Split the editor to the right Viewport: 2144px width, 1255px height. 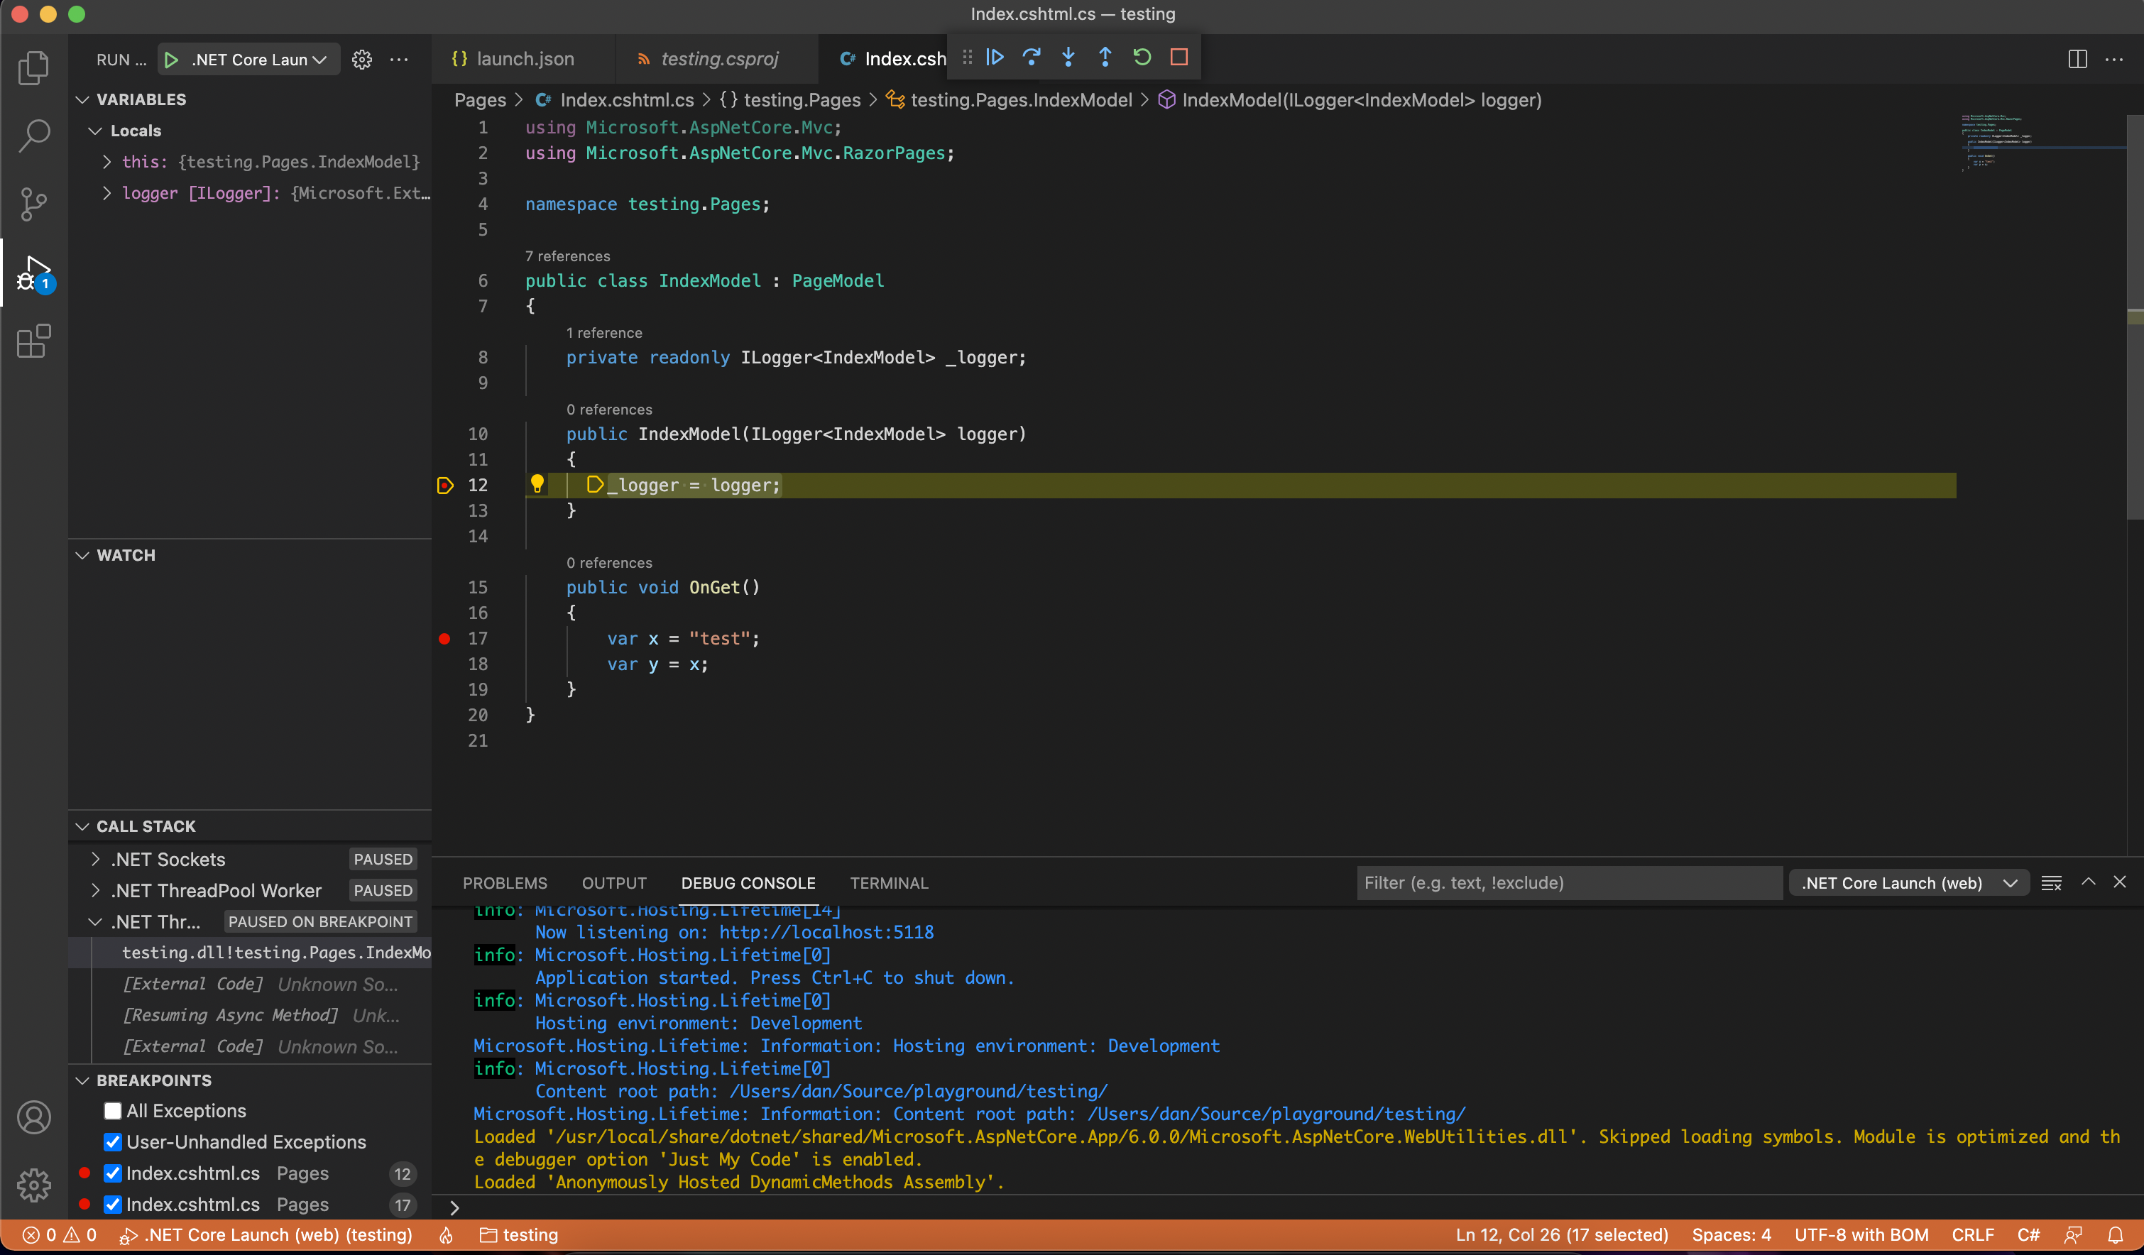tap(2077, 59)
